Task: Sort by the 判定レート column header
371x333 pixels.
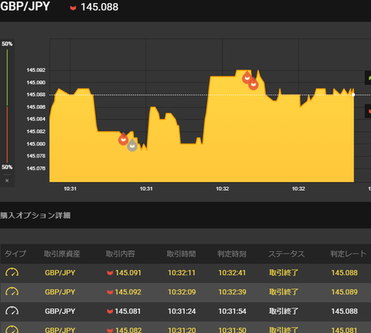Action: point(349,253)
